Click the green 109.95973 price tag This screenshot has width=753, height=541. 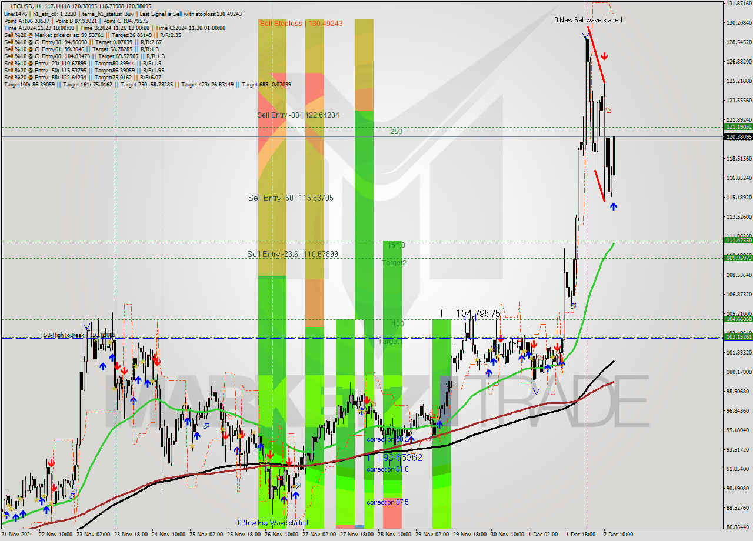[x=739, y=258]
